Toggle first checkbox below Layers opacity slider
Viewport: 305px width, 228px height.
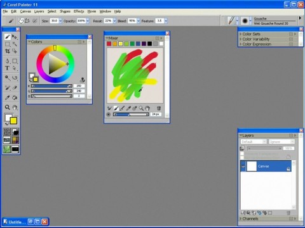242,153
